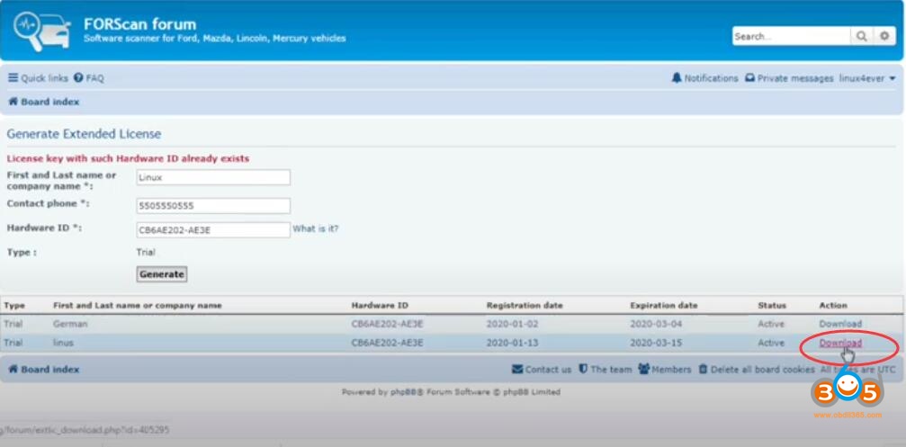Click the name field containing Linux

tap(213, 177)
